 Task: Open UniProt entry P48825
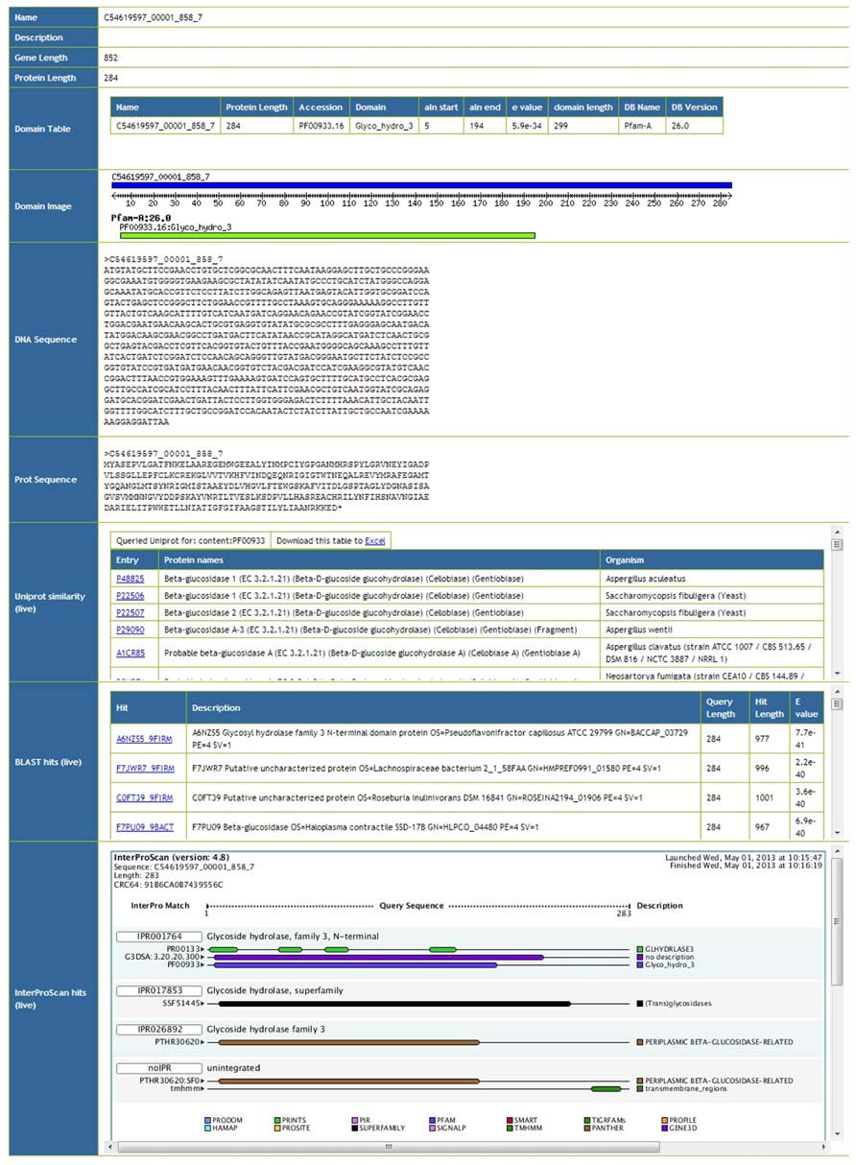130,579
